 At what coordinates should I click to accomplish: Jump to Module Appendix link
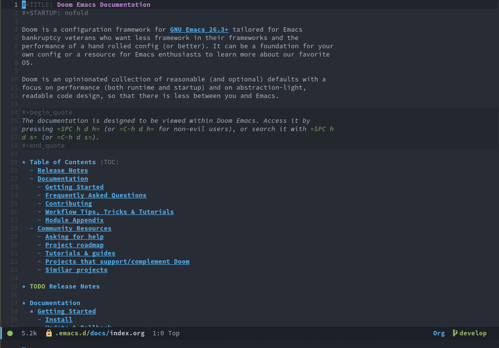pos(74,220)
